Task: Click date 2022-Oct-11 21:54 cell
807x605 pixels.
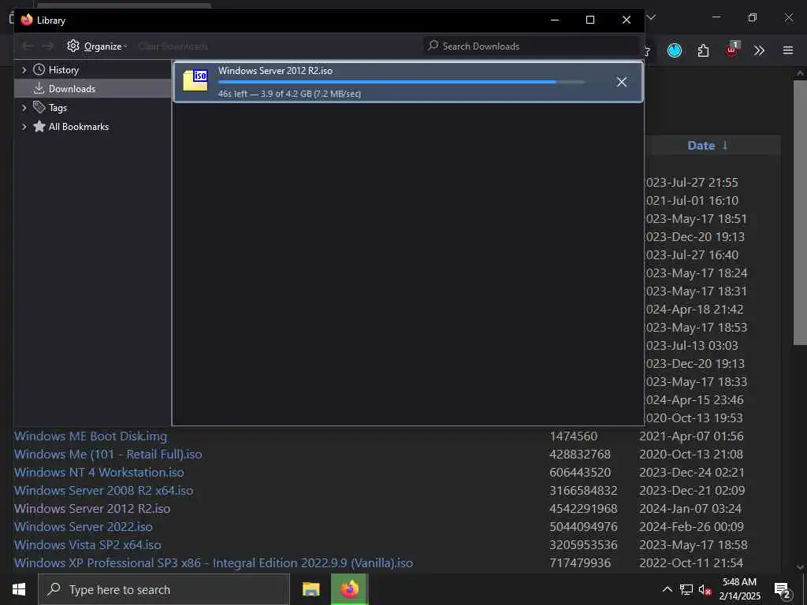Action: pos(691,562)
